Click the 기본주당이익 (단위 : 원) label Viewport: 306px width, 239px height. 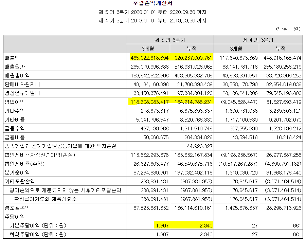38,225
